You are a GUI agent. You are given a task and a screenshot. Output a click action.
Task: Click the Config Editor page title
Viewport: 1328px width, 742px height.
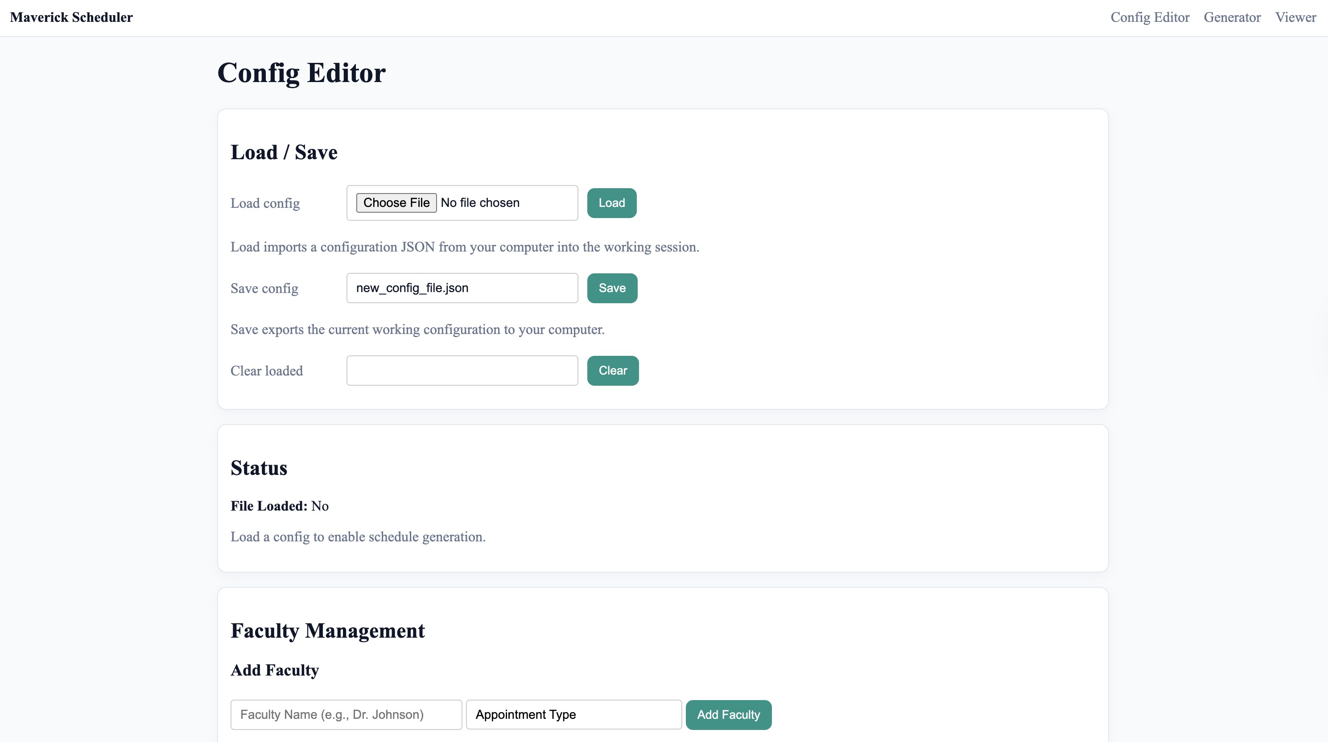pos(301,73)
